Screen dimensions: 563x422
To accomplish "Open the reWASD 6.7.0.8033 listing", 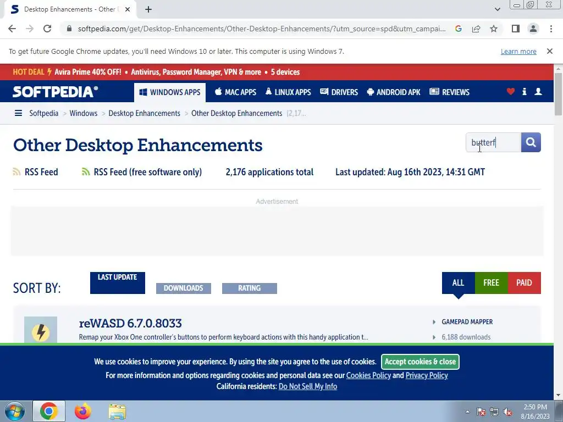I will pos(130,323).
